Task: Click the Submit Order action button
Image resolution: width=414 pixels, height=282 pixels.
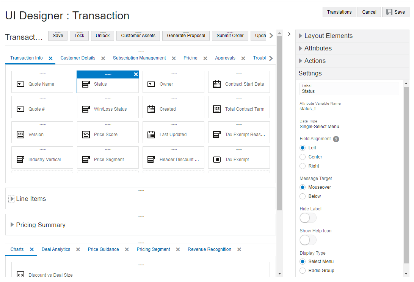Action: [230, 36]
